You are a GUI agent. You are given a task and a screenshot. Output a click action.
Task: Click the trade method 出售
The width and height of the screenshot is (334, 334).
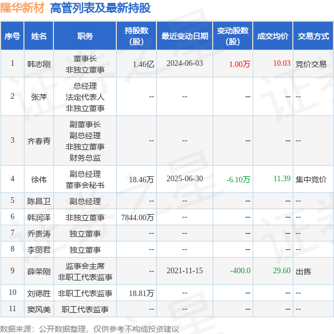pyautogui.click(x=303, y=272)
